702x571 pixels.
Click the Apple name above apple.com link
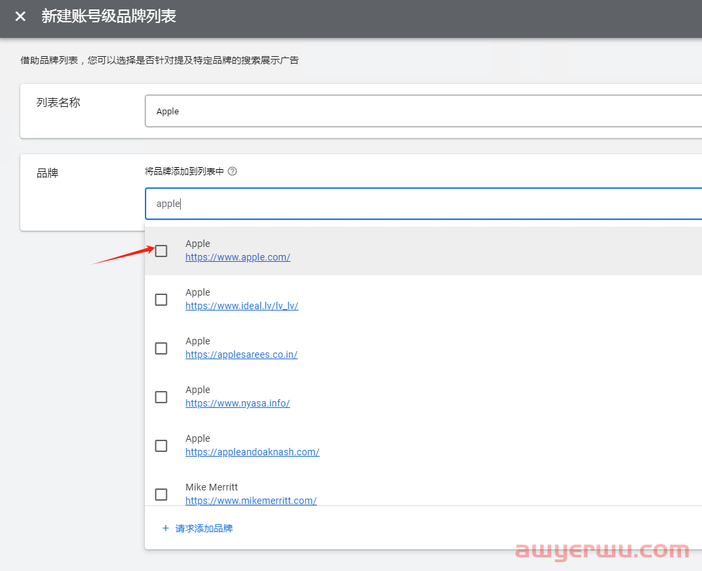click(x=198, y=244)
